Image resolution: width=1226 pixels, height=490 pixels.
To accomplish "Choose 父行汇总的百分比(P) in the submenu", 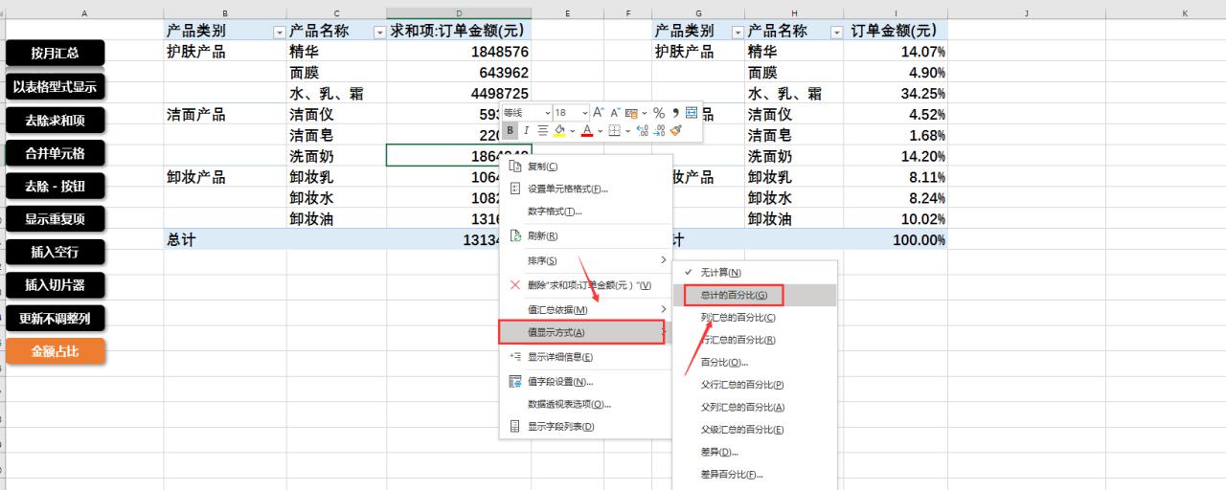I will pos(755,385).
